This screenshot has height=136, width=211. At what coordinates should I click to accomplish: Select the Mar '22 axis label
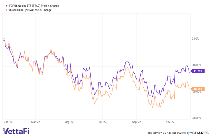point(35,122)
